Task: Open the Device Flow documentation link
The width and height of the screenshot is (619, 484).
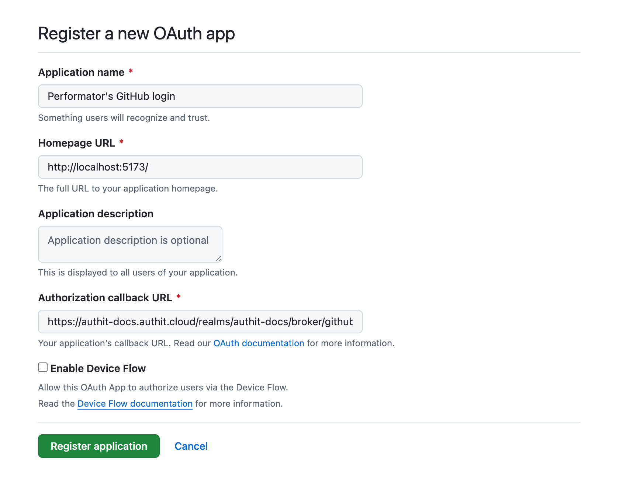Action: coord(135,403)
